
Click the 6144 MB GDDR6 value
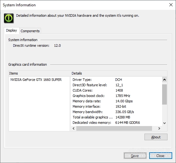pos(127,123)
